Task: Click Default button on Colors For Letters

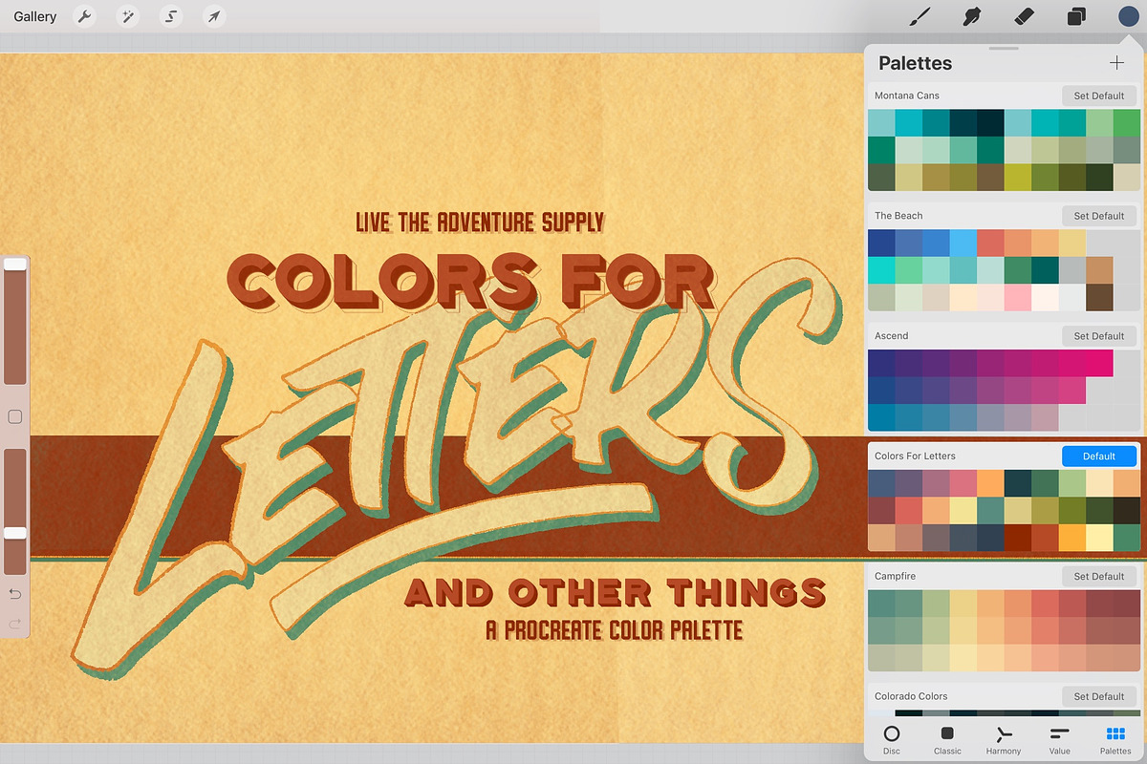Action: coord(1099,456)
